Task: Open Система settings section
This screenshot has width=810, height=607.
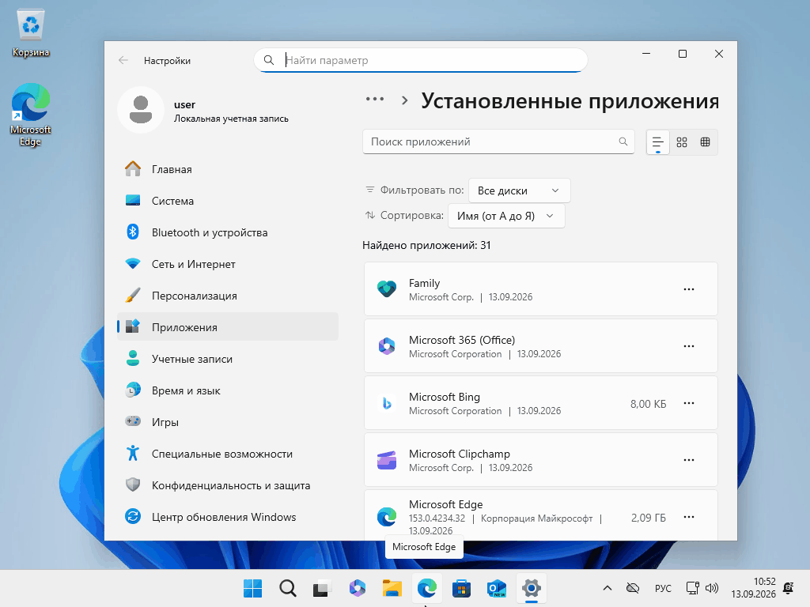Action: pos(227,201)
